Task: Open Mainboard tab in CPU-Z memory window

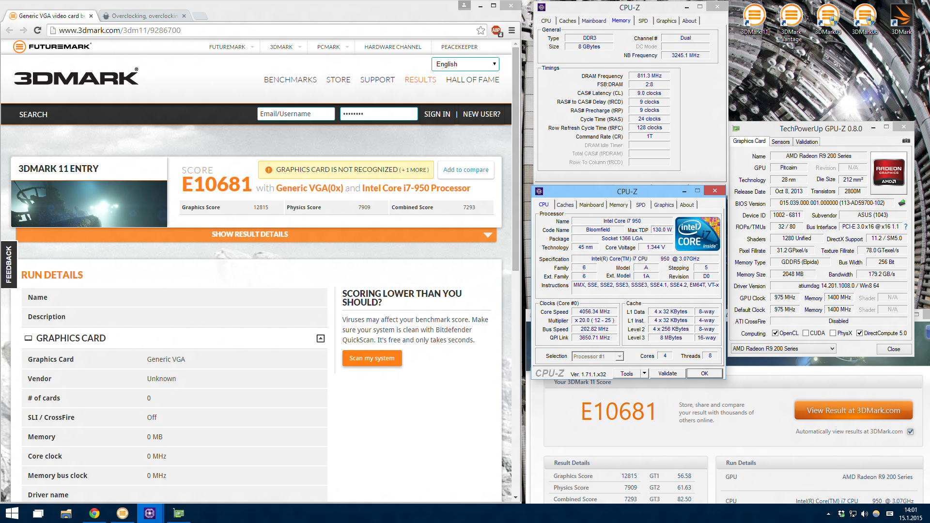Action: [594, 21]
